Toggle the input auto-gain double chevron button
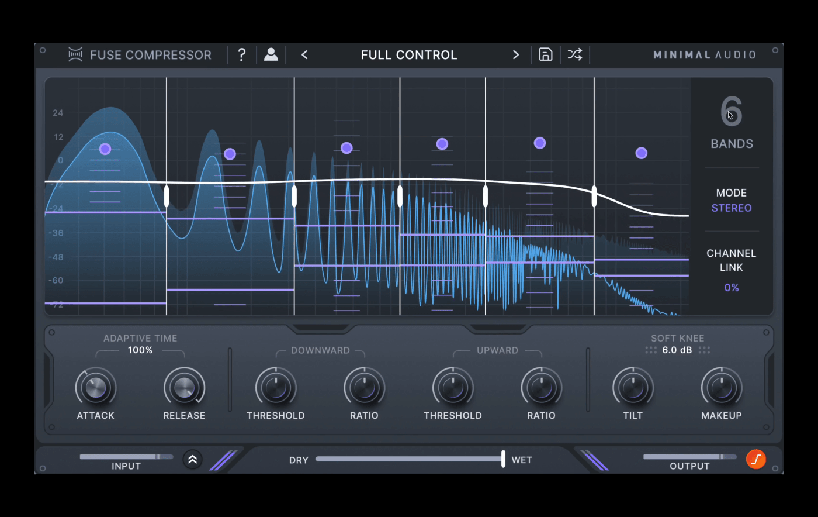 (x=192, y=460)
